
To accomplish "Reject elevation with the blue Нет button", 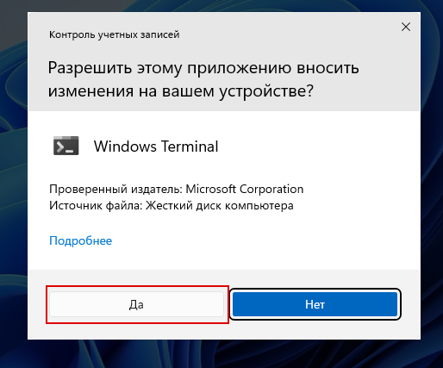I will click(x=315, y=304).
